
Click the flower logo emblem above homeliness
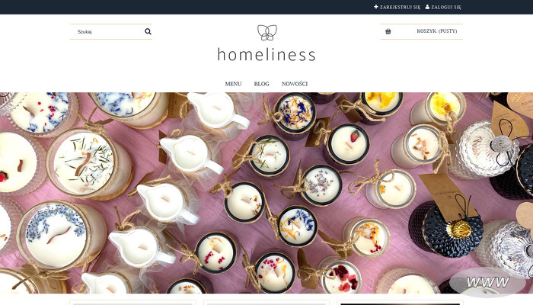(266, 33)
